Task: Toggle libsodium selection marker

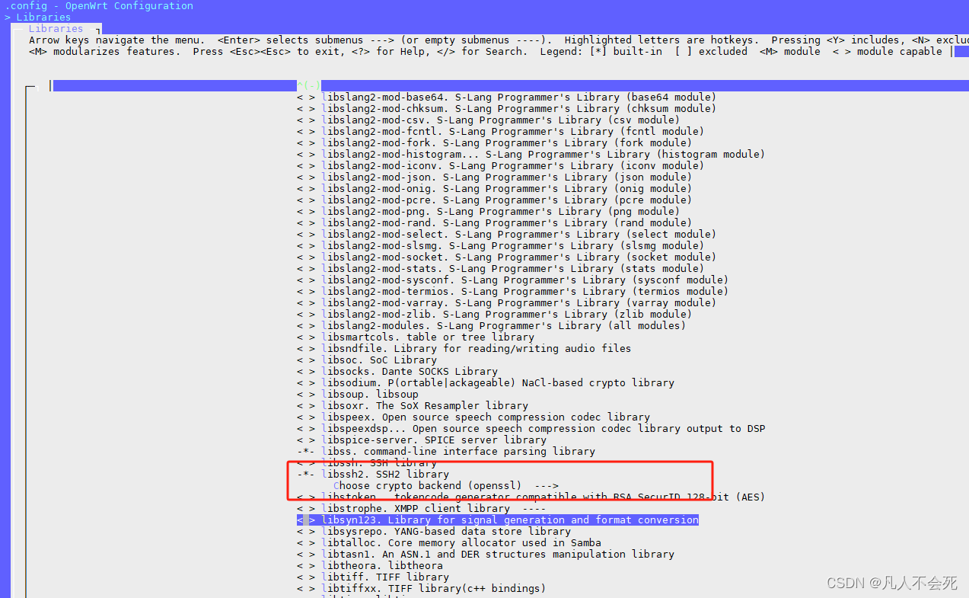Action: pyautogui.click(x=306, y=383)
